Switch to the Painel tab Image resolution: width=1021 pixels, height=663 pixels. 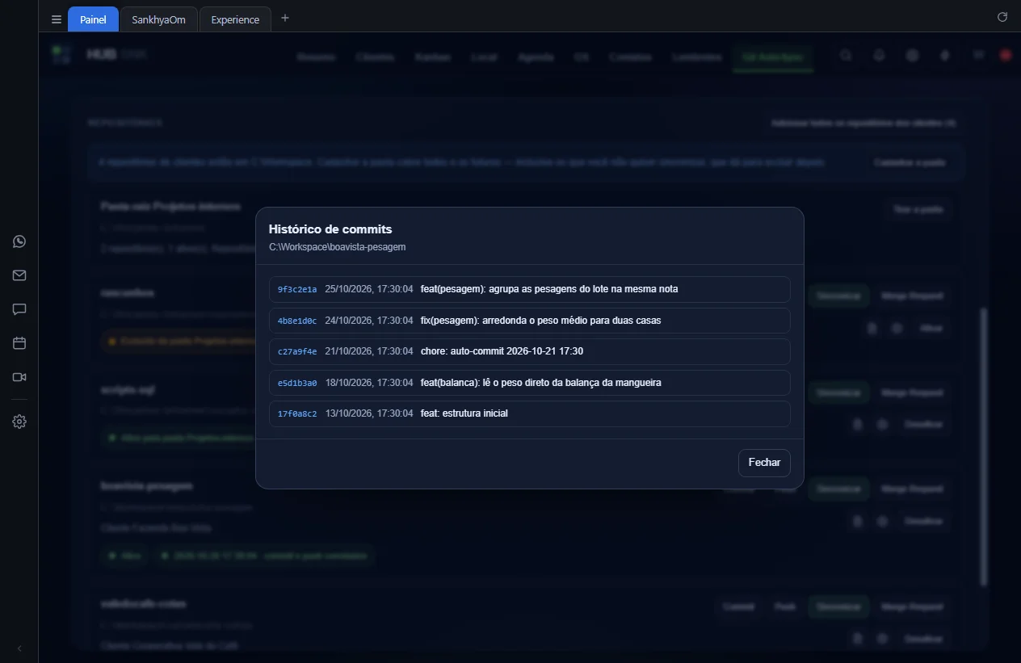pyautogui.click(x=93, y=19)
